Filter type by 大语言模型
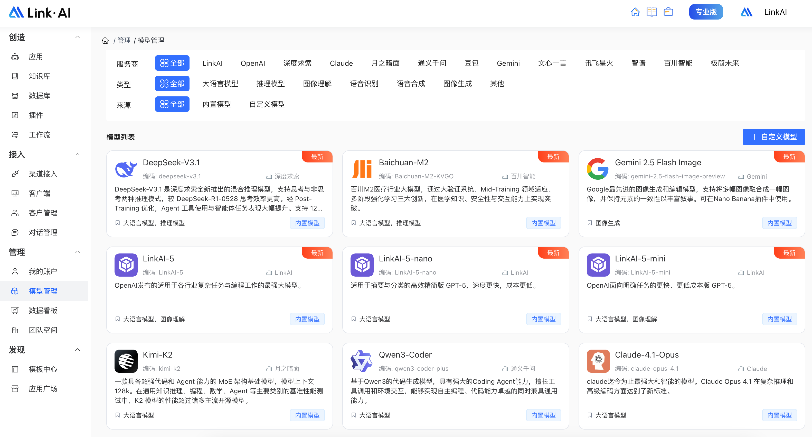 [220, 84]
